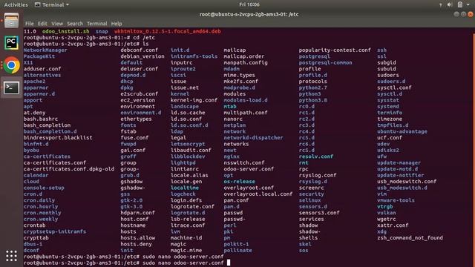Screen dimensions: 475x267
Task: Click the resolv.conf entry
Action: click(x=315, y=156)
